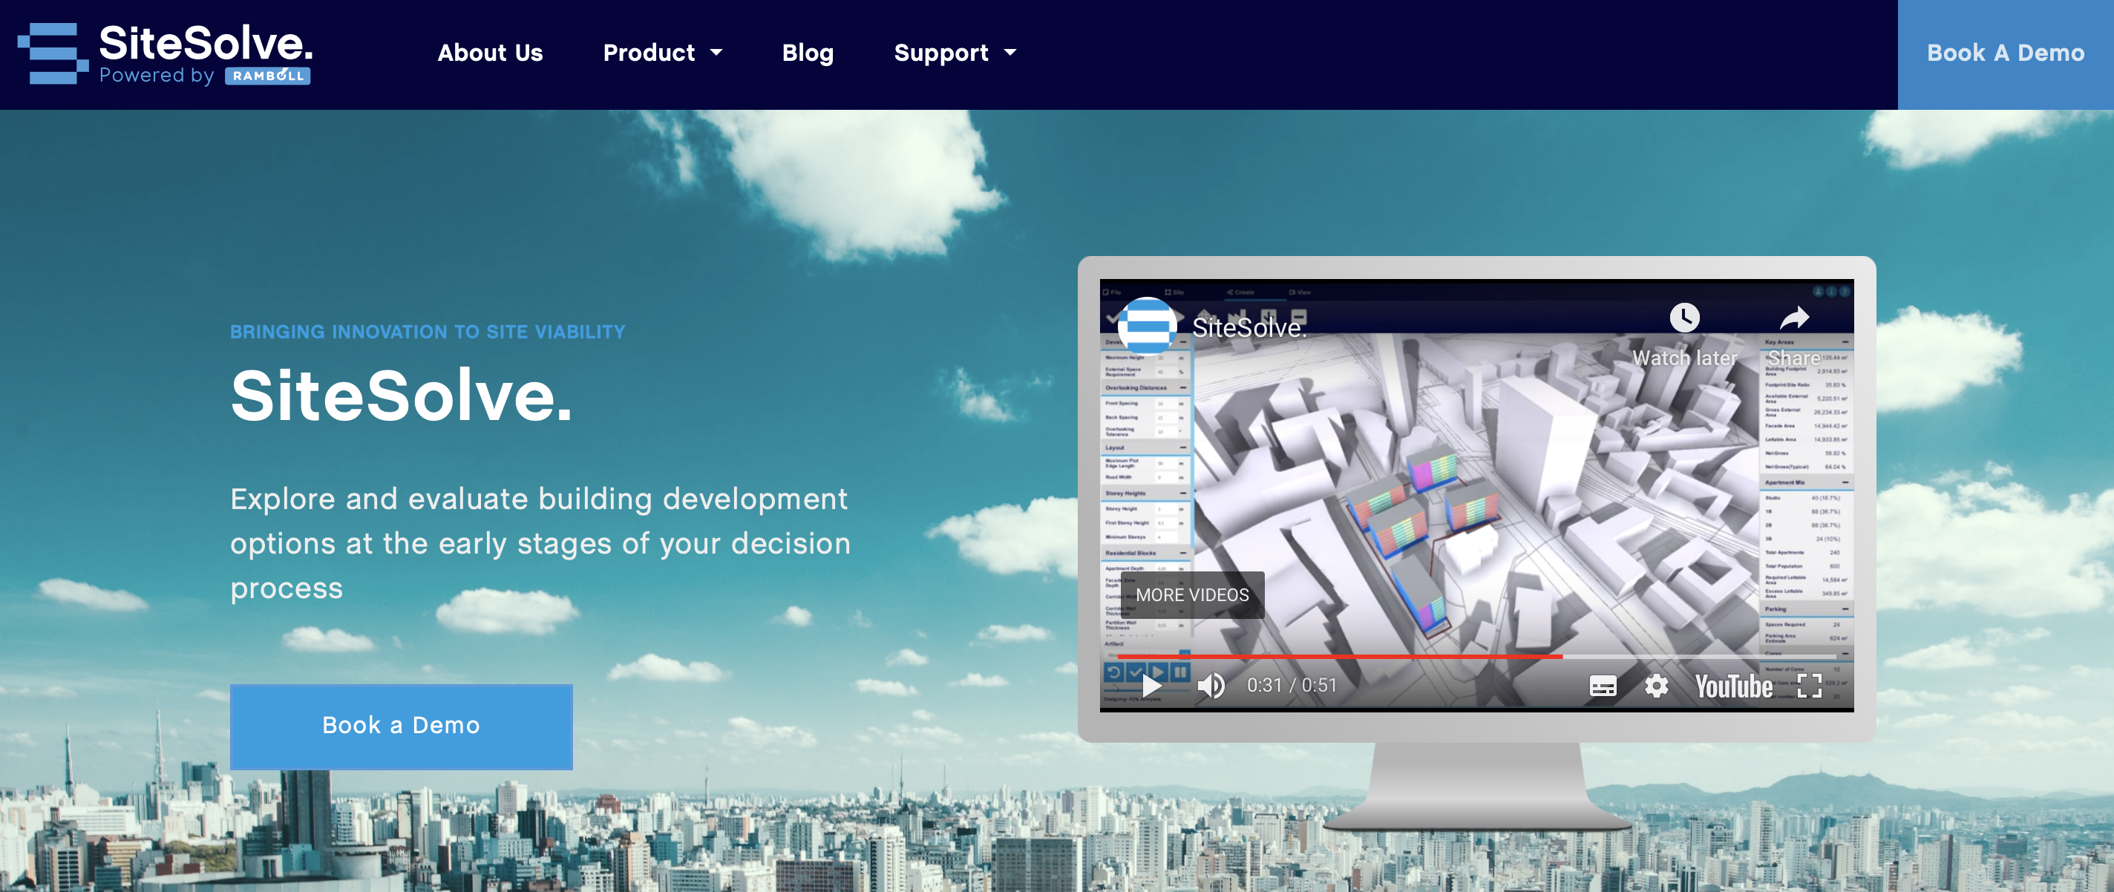Image resolution: width=2114 pixels, height=892 pixels.
Task: Click the MORE VIDEOS overlay
Action: tap(1191, 595)
